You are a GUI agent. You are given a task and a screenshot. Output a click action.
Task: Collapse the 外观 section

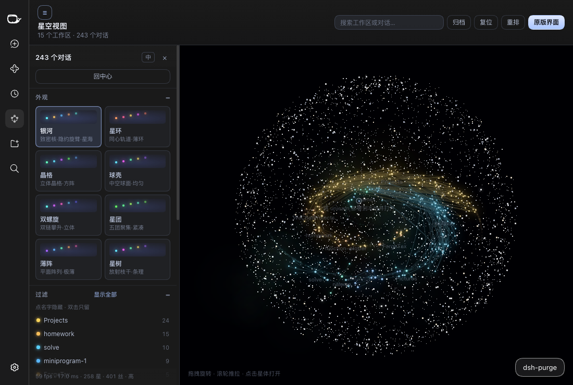click(168, 98)
